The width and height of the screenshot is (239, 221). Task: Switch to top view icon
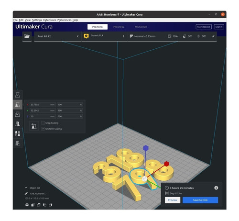tap(39, 205)
